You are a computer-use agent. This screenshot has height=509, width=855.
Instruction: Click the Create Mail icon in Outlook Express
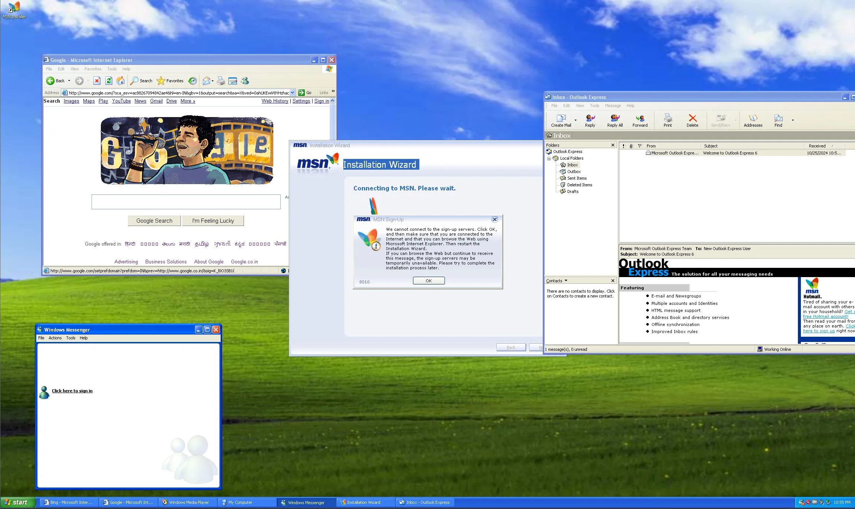point(560,119)
